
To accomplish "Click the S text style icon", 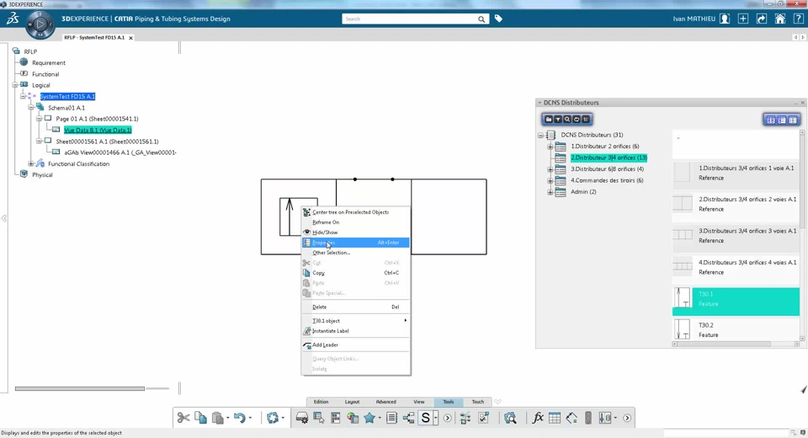I will pyautogui.click(x=426, y=418).
